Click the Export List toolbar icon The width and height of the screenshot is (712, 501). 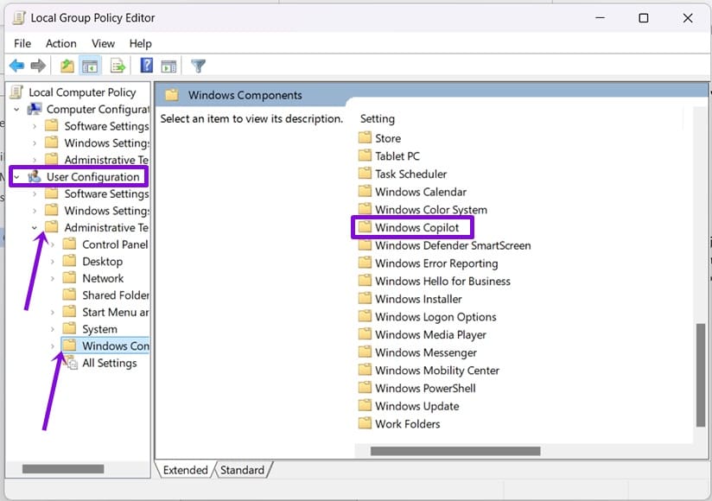[118, 66]
